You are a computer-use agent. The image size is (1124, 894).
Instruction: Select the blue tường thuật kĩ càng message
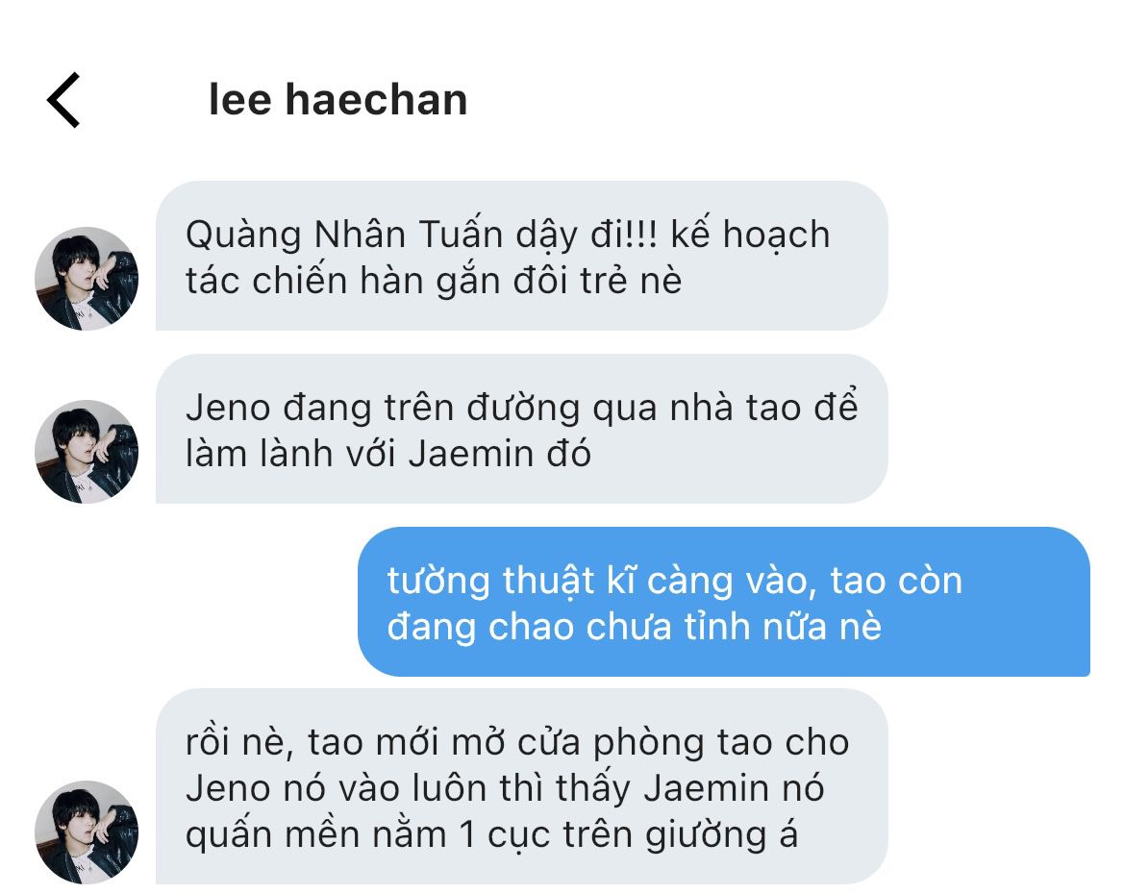pos(724,602)
